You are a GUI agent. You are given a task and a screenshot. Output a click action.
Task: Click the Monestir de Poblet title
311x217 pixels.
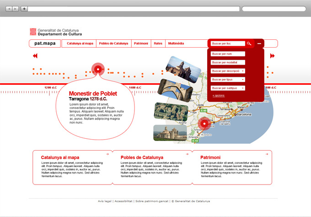tap(93, 93)
